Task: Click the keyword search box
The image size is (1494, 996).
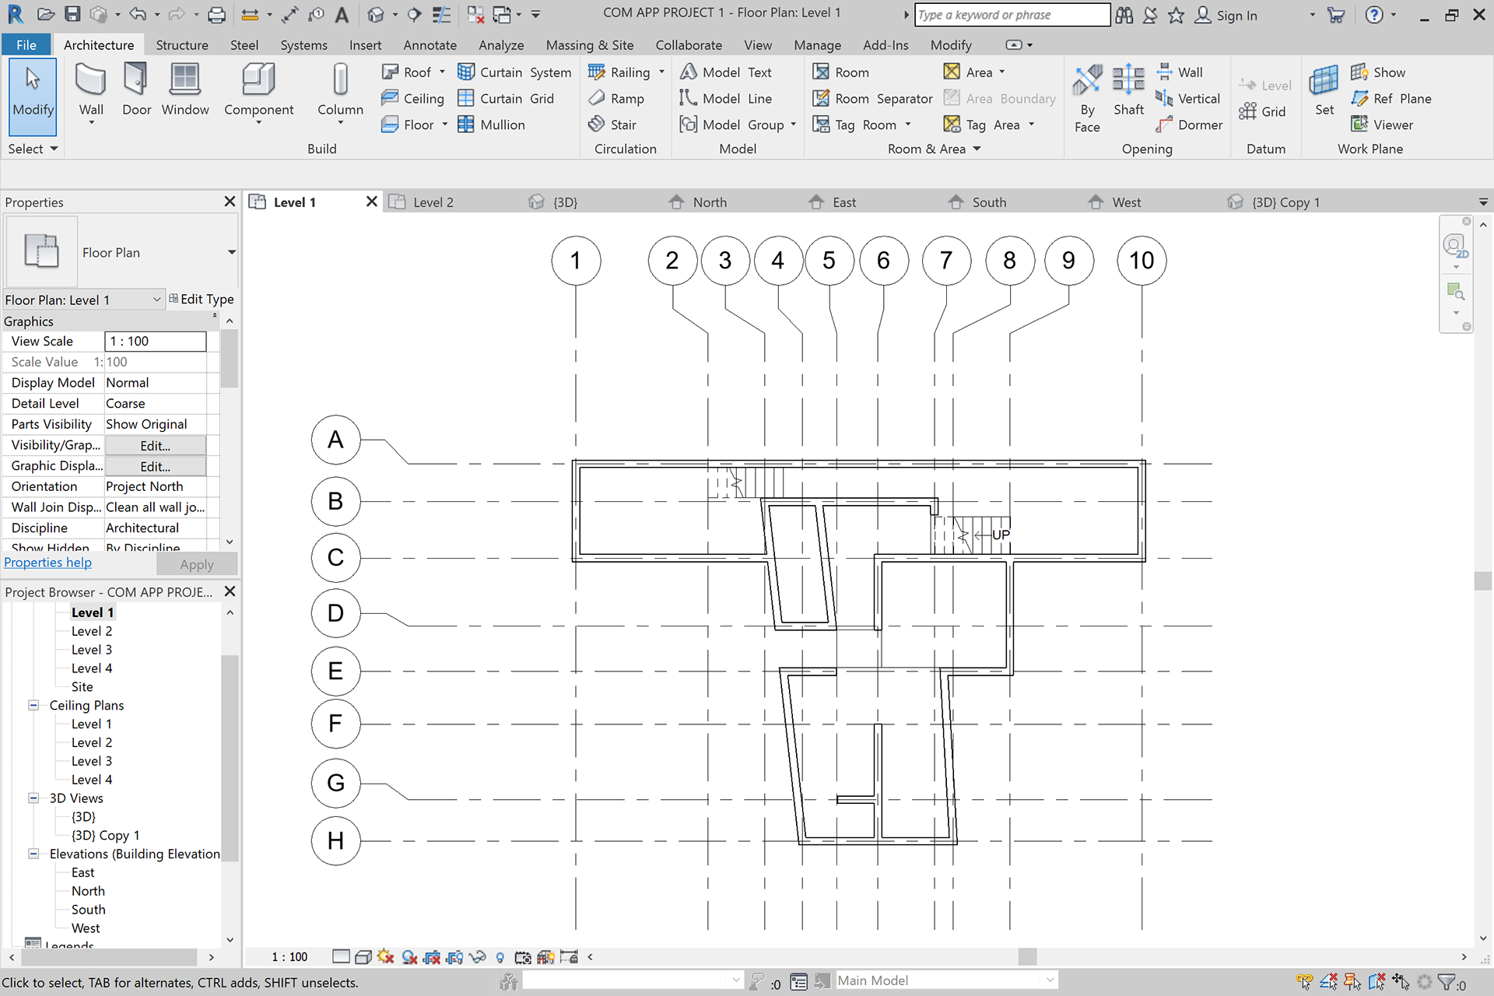Action: point(1012,15)
